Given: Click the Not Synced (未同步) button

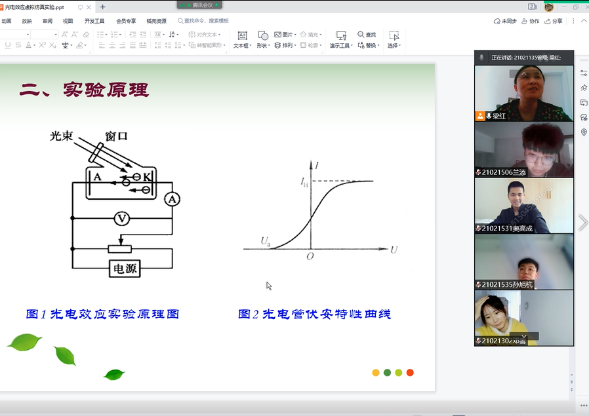Looking at the screenshot, I should pos(506,21).
